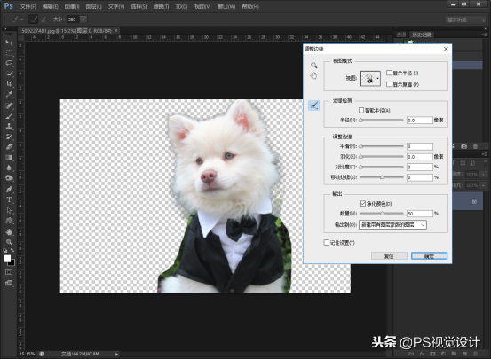
Task: Select the Brush tool in toolbox
Action: coord(9,116)
